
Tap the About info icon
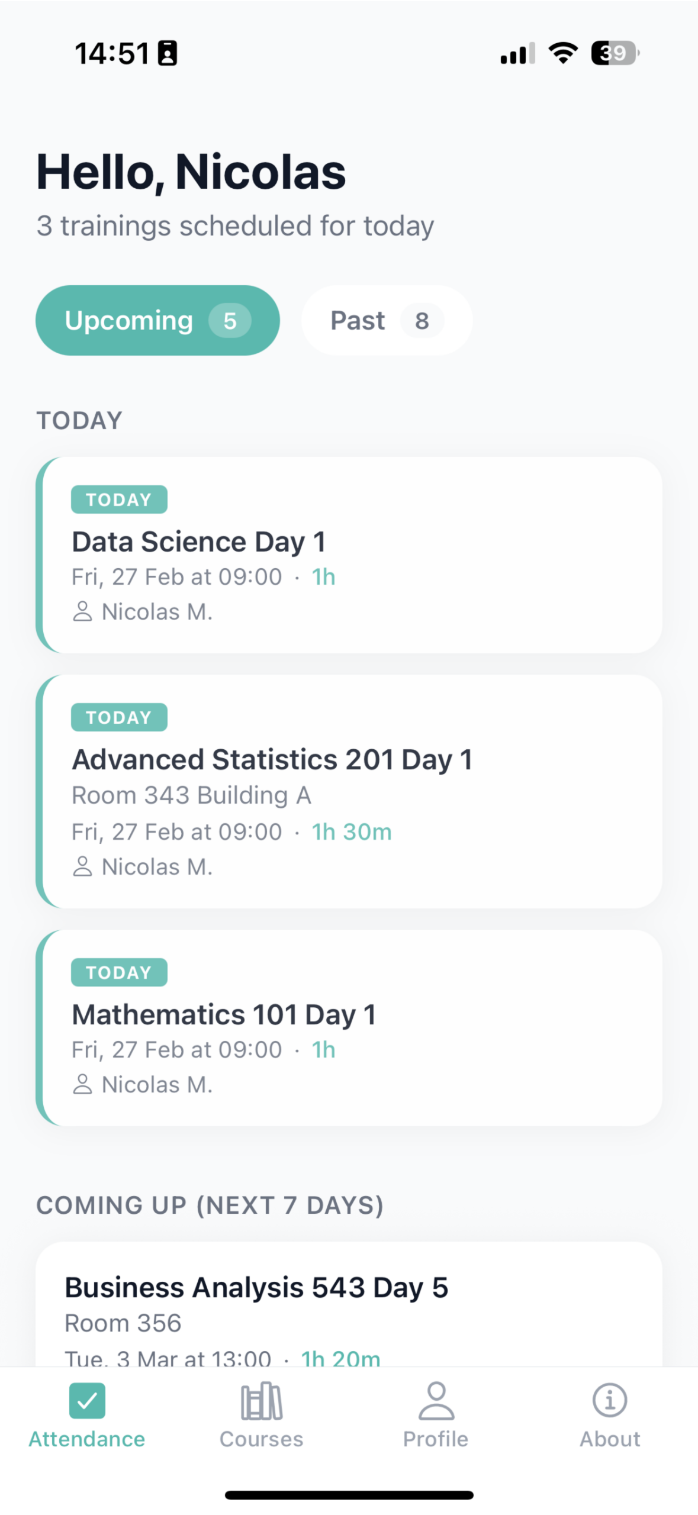pyautogui.click(x=609, y=1400)
